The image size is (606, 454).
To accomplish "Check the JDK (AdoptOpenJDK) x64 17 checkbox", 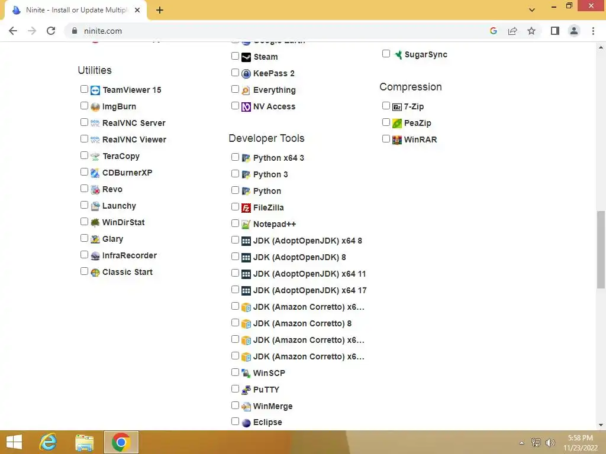I will [x=235, y=290].
